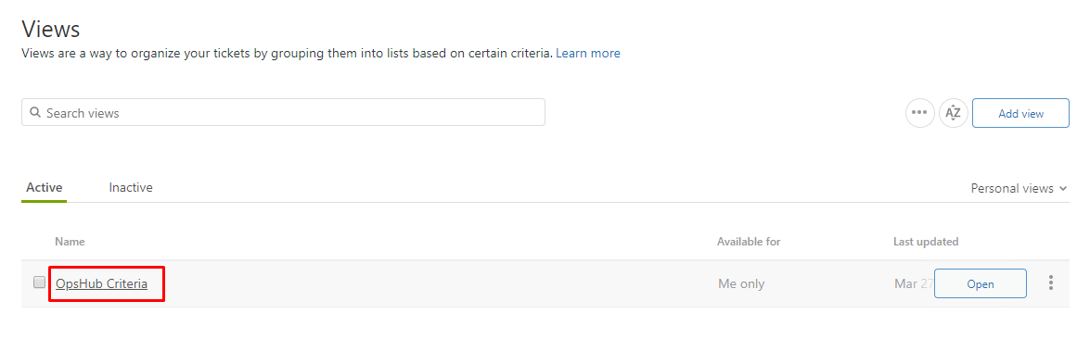This screenshot has width=1090, height=339.
Task: Click the magnifier icon in search box
Action: tap(34, 113)
